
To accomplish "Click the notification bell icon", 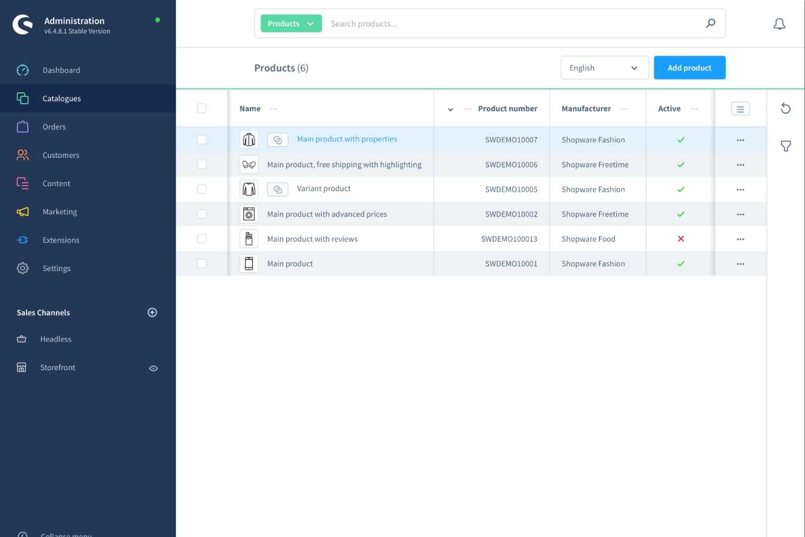I will (779, 24).
